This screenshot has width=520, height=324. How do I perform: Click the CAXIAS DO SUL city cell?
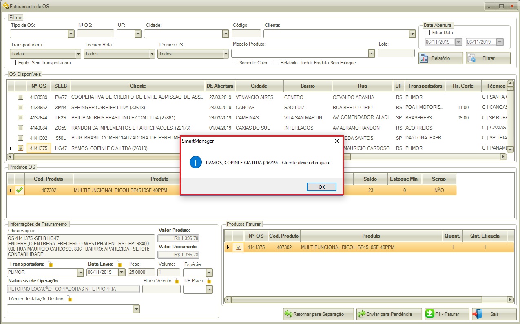pyautogui.click(x=259, y=128)
